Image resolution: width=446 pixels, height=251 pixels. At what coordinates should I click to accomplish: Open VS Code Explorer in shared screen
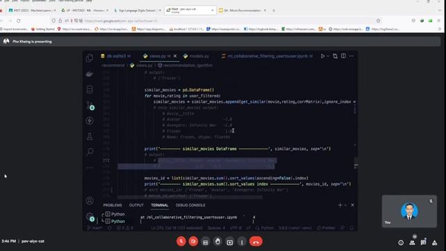click(x=90, y=58)
